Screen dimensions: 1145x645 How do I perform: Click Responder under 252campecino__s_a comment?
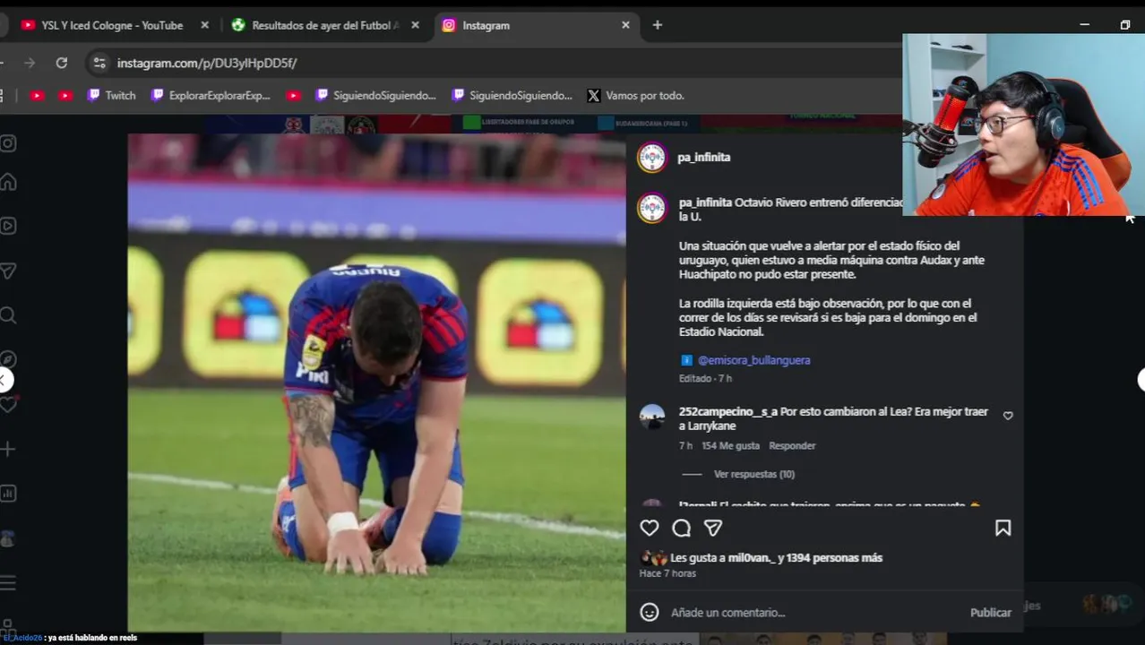point(792,445)
